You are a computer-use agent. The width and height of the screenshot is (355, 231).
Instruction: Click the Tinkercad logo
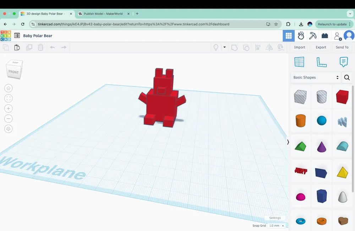pos(6,36)
